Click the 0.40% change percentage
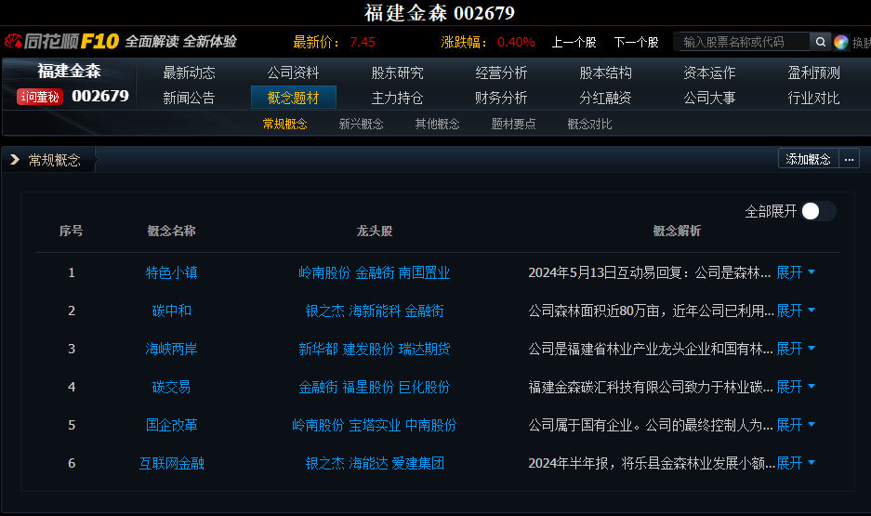The height and width of the screenshot is (516, 871). (x=516, y=42)
